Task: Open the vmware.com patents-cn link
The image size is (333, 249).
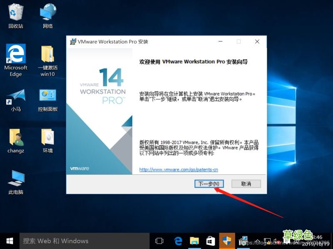Action: 179,170
